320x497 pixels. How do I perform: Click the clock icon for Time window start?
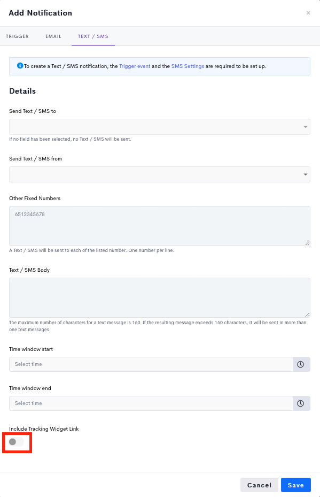click(301, 364)
